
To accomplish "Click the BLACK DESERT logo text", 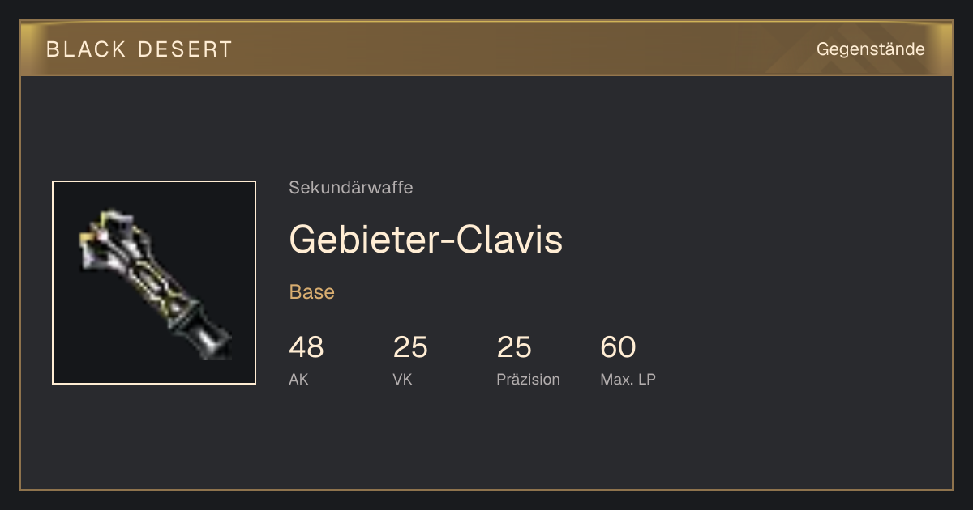I will pyautogui.click(x=139, y=49).
